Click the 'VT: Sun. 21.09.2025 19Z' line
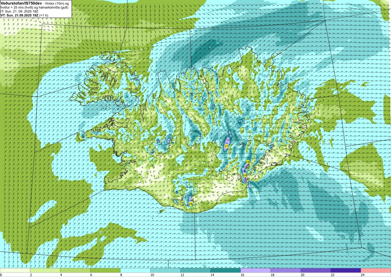The width and height of the screenshot is (391, 277). 24,15
